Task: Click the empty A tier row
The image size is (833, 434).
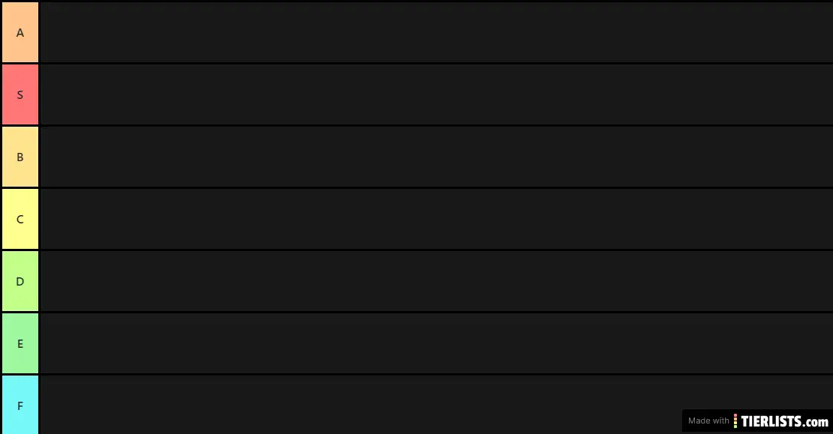Action: pyautogui.click(x=437, y=32)
